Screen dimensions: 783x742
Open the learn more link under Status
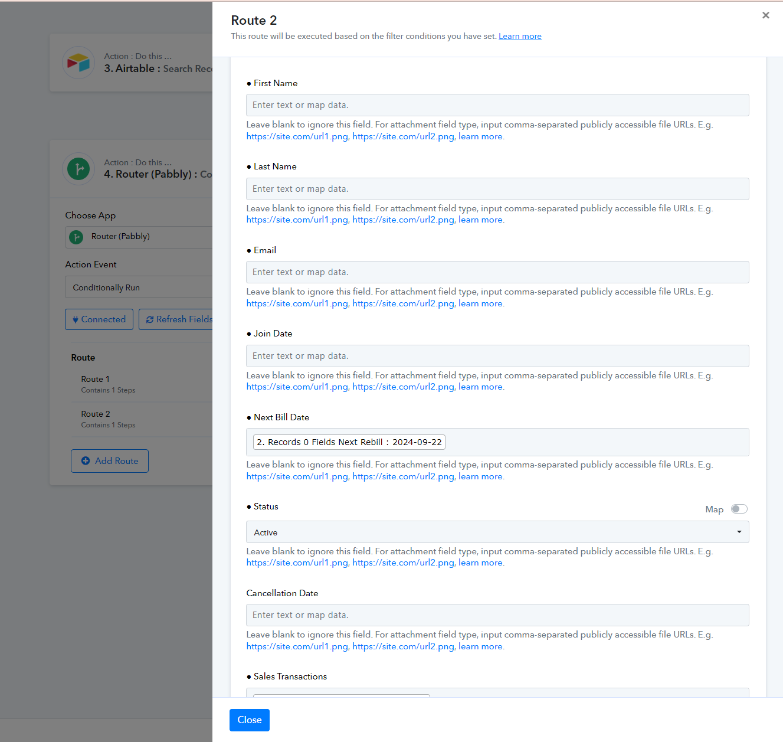pos(481,563)
